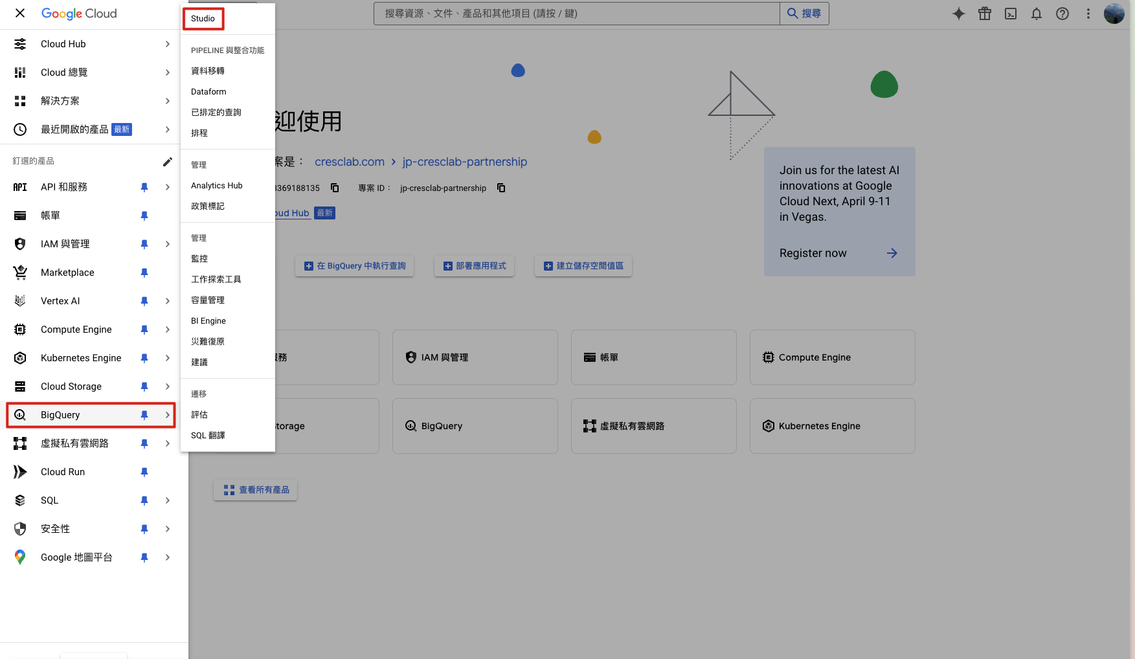Screen dimensions: 1135x659
Task: Close the navigation menu with X icon
Action: [x=20, y=13]
